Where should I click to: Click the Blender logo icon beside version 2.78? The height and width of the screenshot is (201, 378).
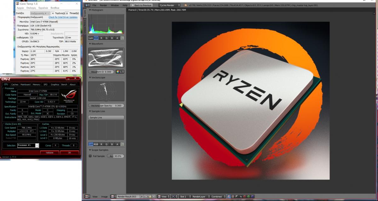[x=185, y=5]
